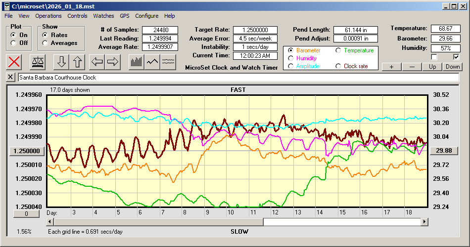Click the balance scales icon
The width and height of the screenshot is (470, 247).
tap(38, 62)
